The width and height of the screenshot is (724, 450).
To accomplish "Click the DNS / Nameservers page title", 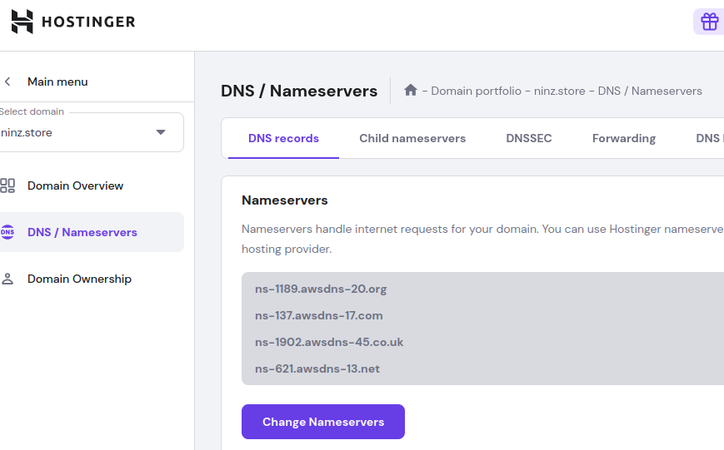I will 299,91.
